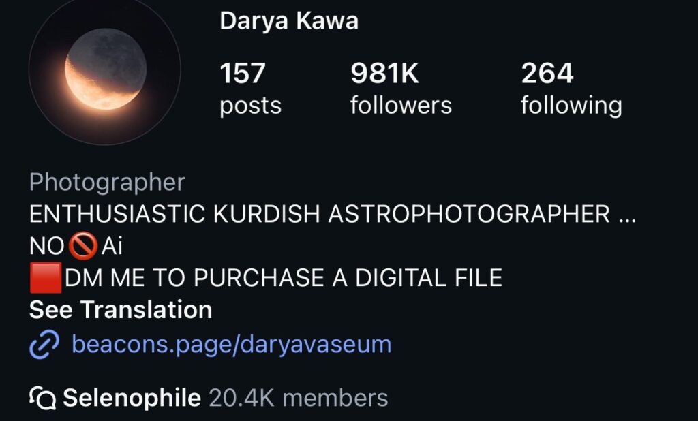Image resolution: width=698 pixels, height=421 pixels.
Task: View the 264 following list
Action: (x=571, y=89)
